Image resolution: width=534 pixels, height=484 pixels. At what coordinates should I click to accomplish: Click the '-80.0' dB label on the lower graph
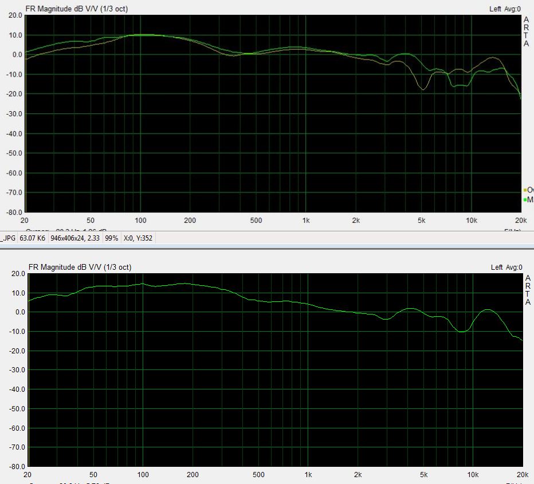(17, 467)
